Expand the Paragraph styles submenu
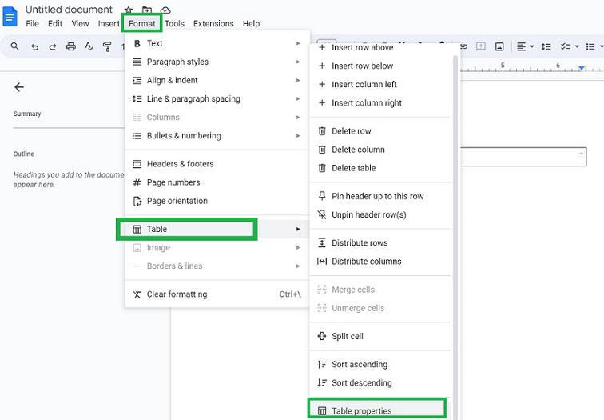Screen dimensions: 604x420 tap(217, 62)
